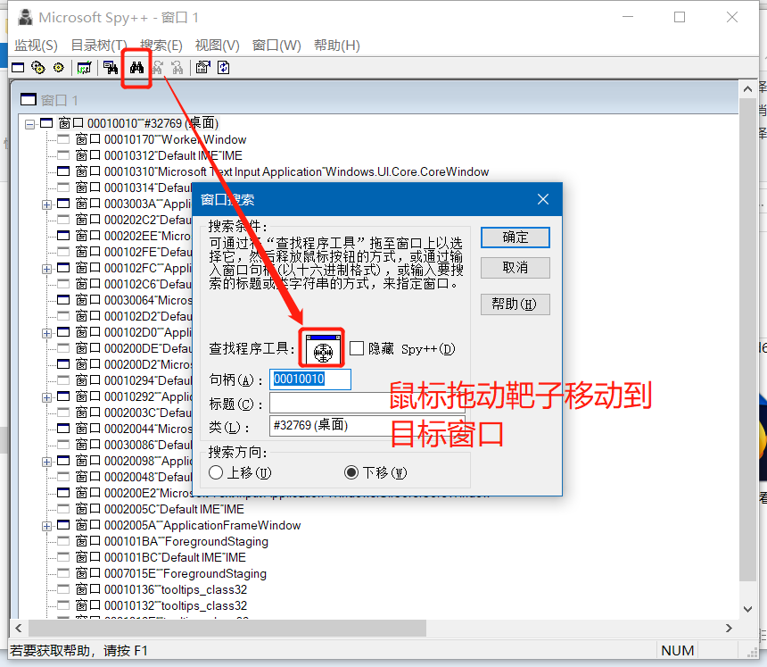Click the window icon of row 00010312 Default IME
Viewport: 767px width, 667px height.
tap(63, 155)
